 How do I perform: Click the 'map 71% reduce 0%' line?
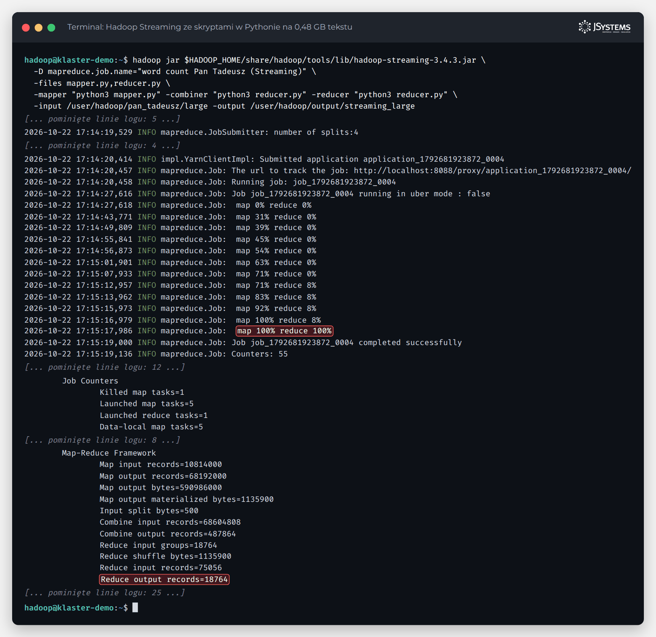click(170, 274)
